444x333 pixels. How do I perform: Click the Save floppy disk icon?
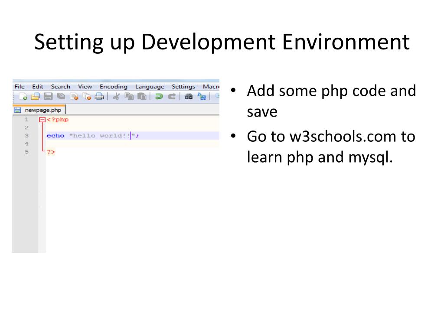pyautogui.click(x=48, y=97)
